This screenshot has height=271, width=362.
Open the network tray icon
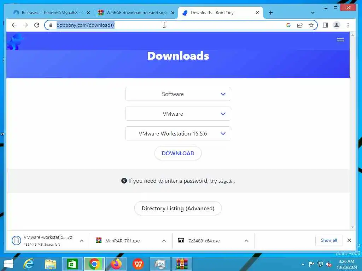point(320,264)
